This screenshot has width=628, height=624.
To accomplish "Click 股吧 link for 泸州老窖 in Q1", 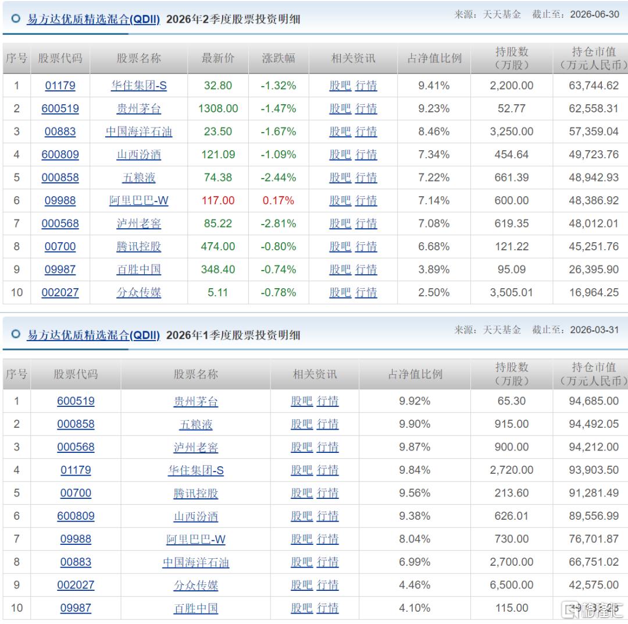I will pos(302,447).
